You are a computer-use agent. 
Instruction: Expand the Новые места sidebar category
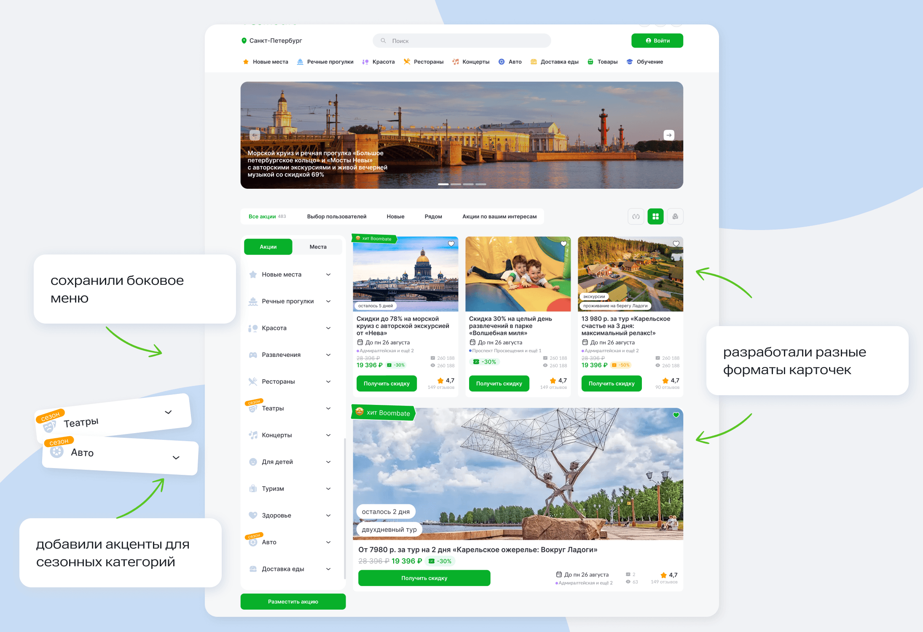(x=328, y=275)
